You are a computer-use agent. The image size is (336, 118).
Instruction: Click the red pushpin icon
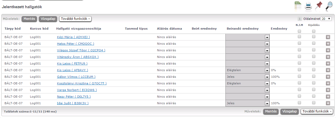(x=318, y=6)
